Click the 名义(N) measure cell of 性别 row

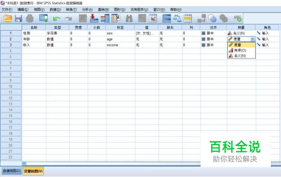click(x=241, y=33)
